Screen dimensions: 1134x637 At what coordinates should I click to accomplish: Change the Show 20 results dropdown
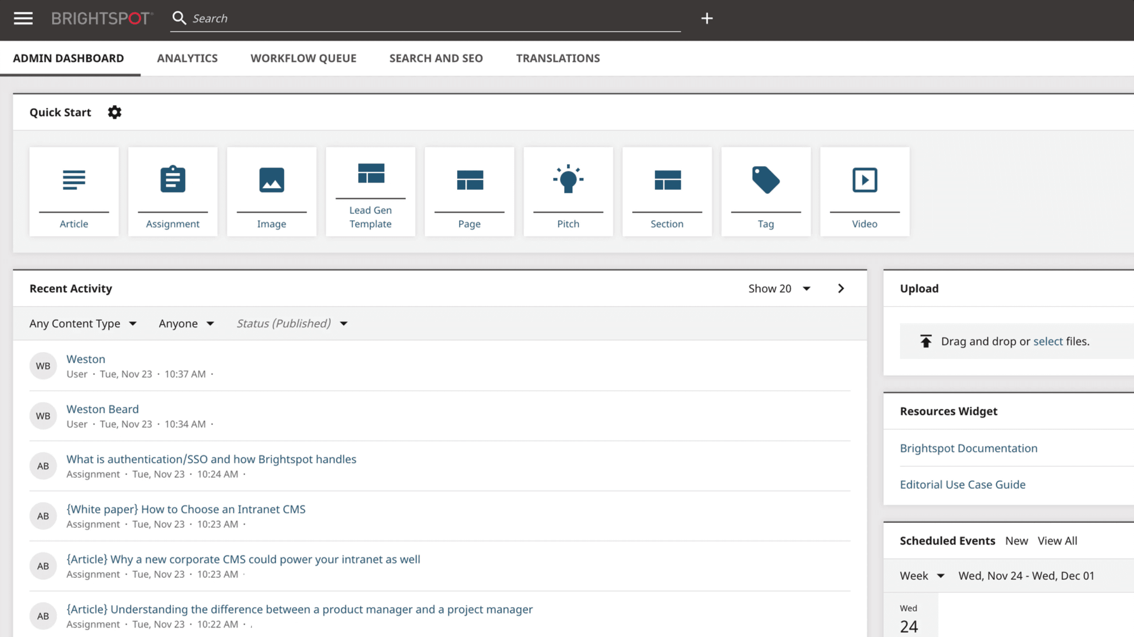click(x=779, y=289)
